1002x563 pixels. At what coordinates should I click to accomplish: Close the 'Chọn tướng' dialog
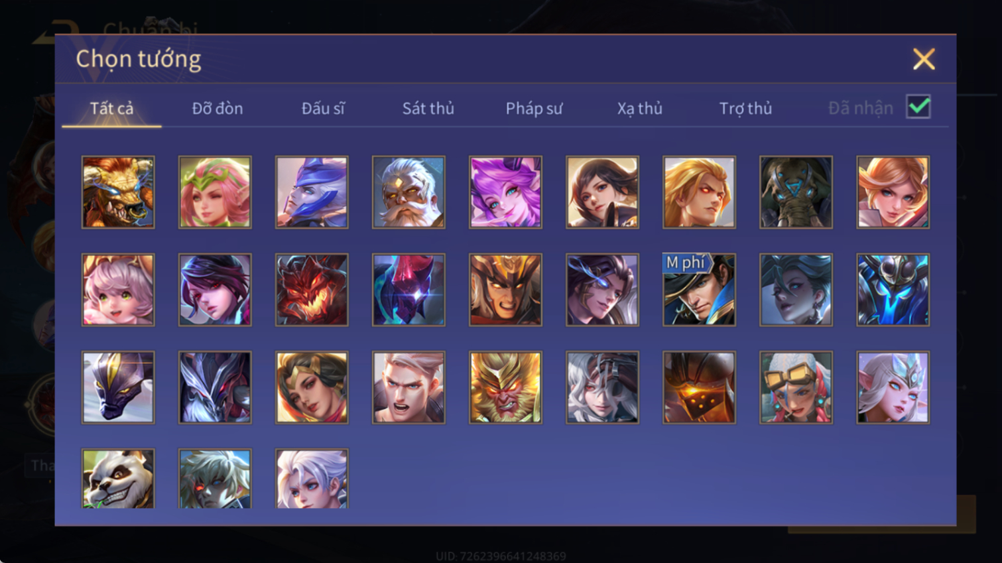tap(923, 59)
